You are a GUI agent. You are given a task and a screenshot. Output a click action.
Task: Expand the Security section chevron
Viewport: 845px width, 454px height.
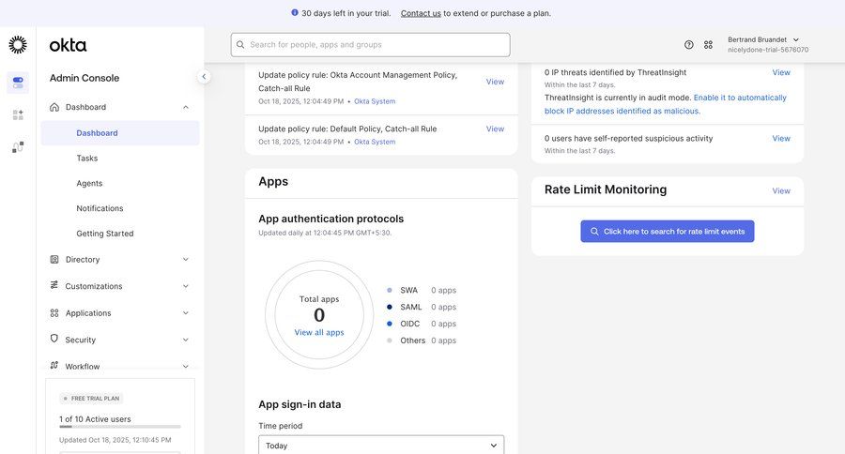tap(185, 340)
